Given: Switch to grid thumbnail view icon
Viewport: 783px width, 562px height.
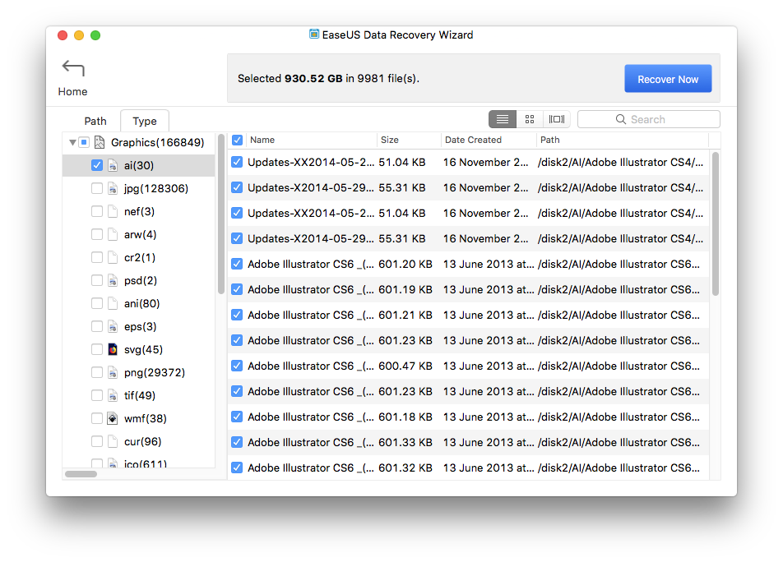Looking at the screenshot, I should tap(530, 119).
